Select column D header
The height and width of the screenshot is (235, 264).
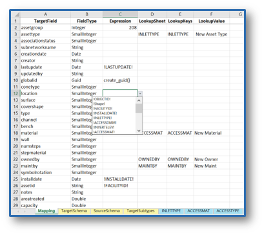(x=152, y=14)
